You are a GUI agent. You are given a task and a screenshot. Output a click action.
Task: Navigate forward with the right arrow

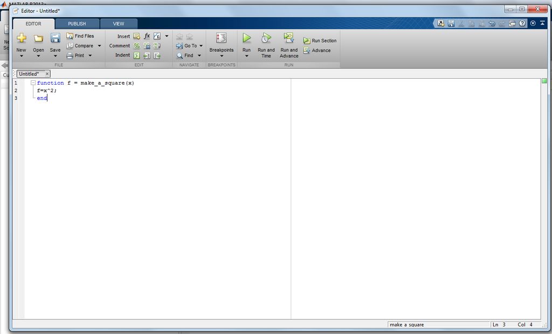189,36
